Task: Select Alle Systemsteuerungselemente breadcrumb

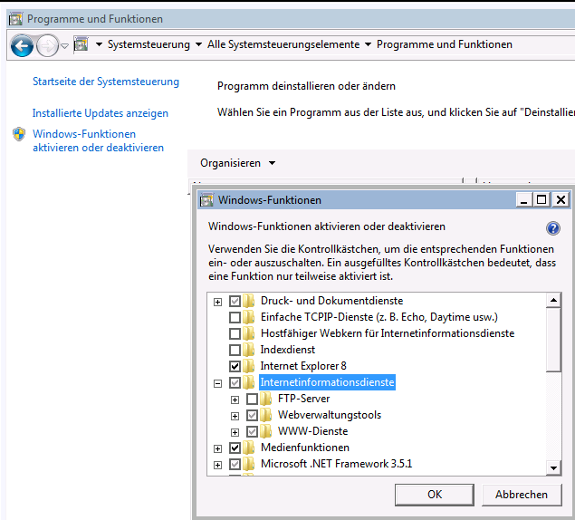Action: pos(283,44)
